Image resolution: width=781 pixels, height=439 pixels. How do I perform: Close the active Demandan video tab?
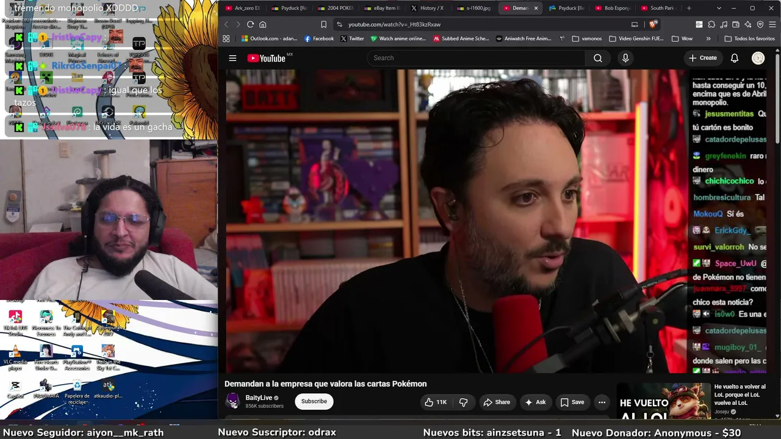click(536, 8)
